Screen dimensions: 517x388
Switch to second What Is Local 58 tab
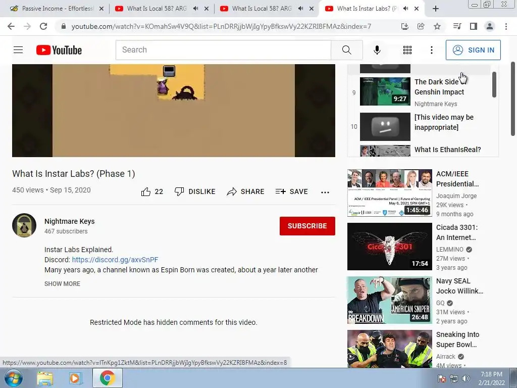(262, 9)
